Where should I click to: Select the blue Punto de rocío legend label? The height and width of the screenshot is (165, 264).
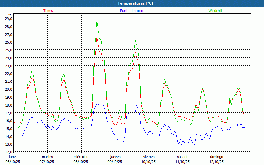click(x=131, y=11)
